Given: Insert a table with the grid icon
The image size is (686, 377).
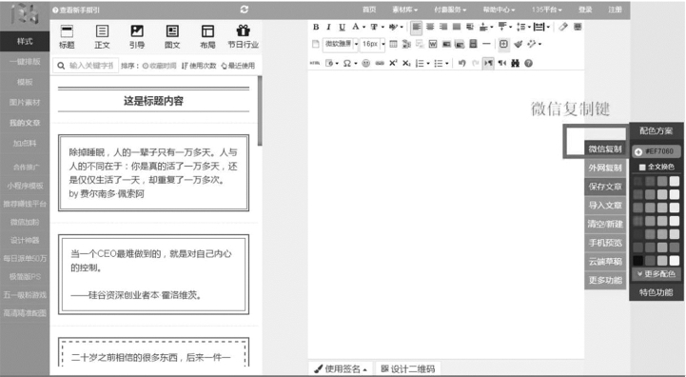Looking at the screenshot, I should pyautogui.click(x=393, y=44).
